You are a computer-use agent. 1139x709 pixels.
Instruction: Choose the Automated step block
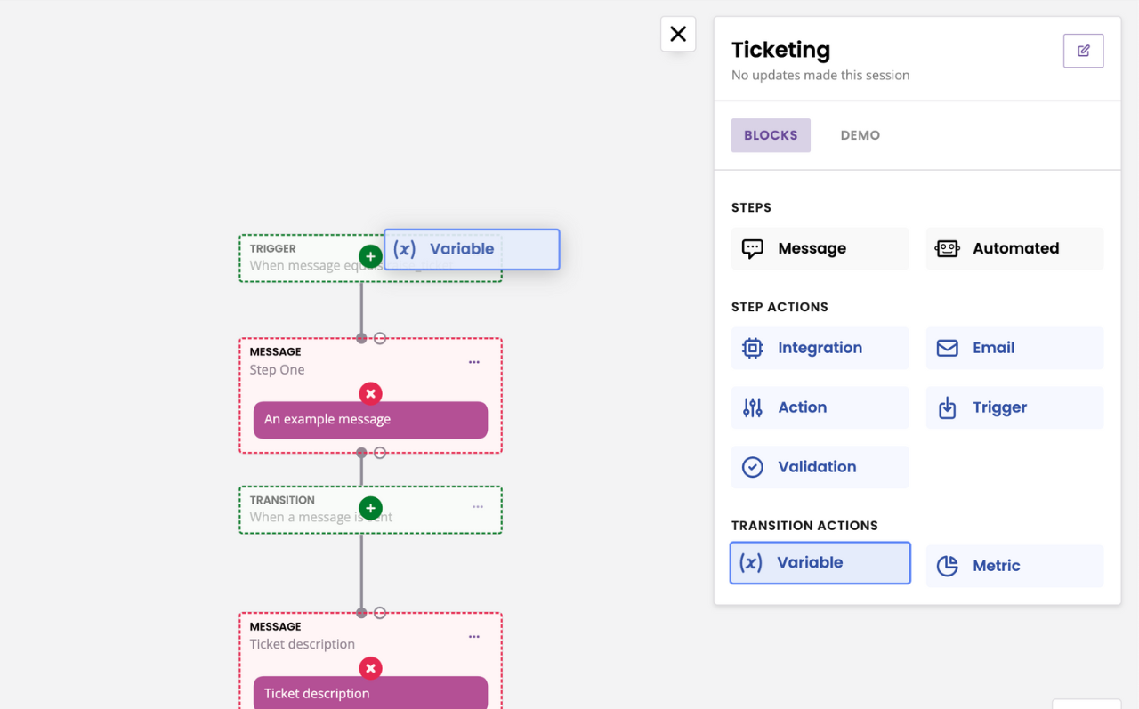point(1014,249)
